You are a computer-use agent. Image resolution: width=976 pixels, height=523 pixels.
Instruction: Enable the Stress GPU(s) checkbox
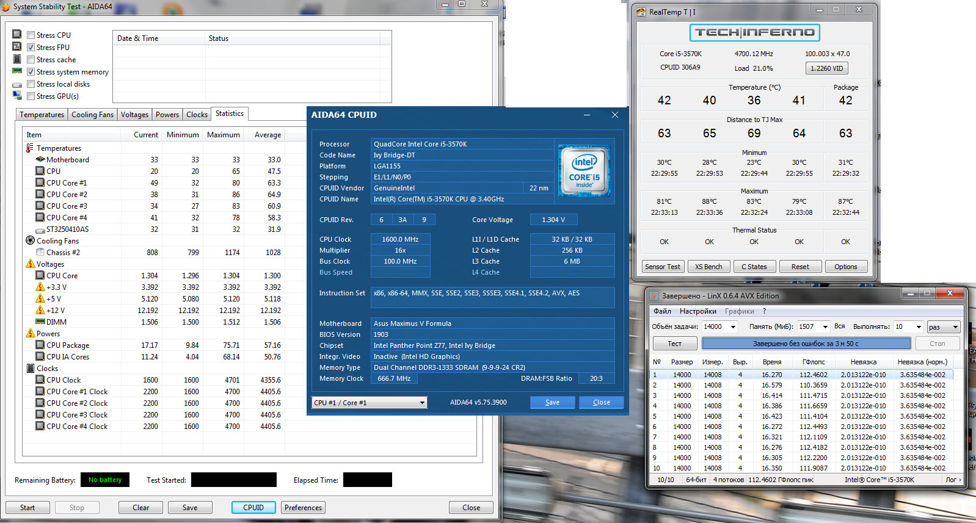pyautogui.click(x=31, y=96)
